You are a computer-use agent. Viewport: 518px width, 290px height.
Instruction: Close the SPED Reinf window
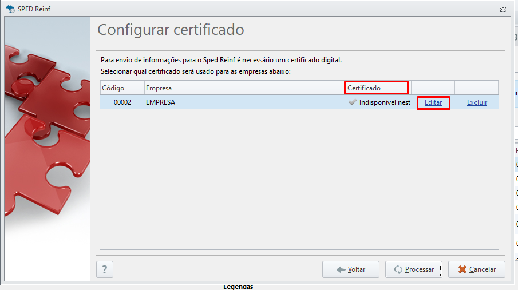[x=503, y=9]
